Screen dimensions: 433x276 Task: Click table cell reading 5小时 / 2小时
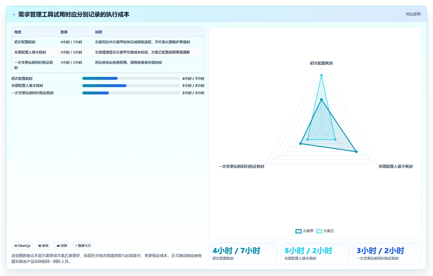coord(71,52)
